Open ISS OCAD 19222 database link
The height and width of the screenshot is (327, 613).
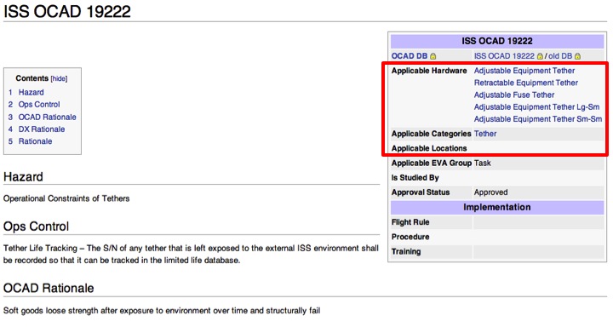[x=504, y=56]
